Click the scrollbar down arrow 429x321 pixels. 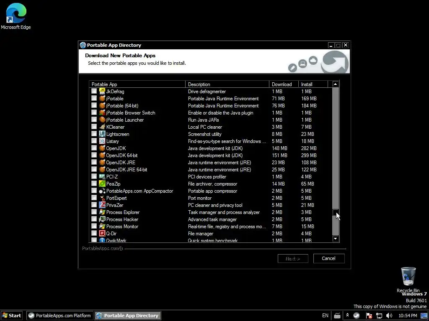336,239
